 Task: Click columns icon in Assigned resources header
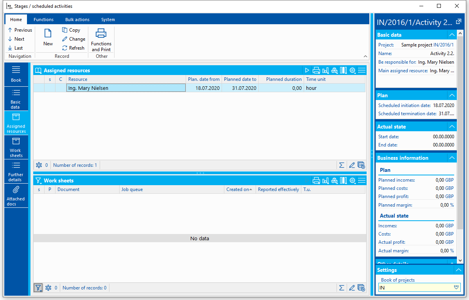[x=343, y=70]
